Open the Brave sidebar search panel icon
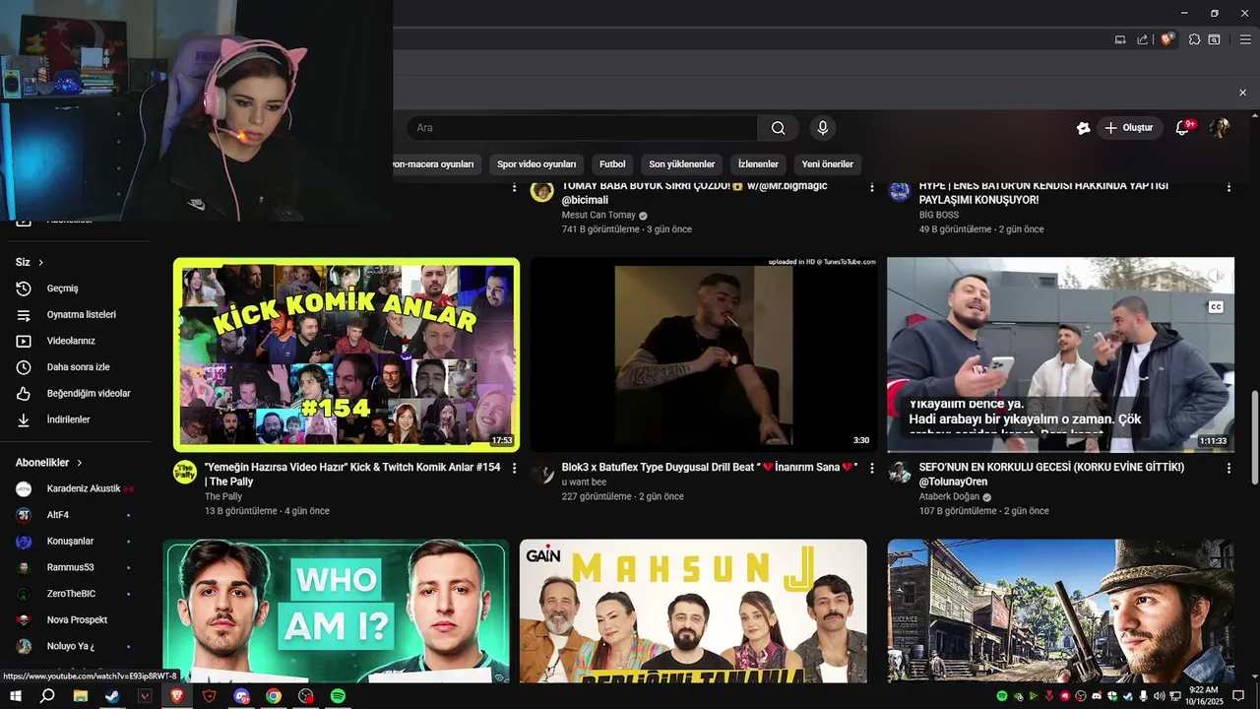The width and height of the screenshot is (1260, 709). 1215,39
